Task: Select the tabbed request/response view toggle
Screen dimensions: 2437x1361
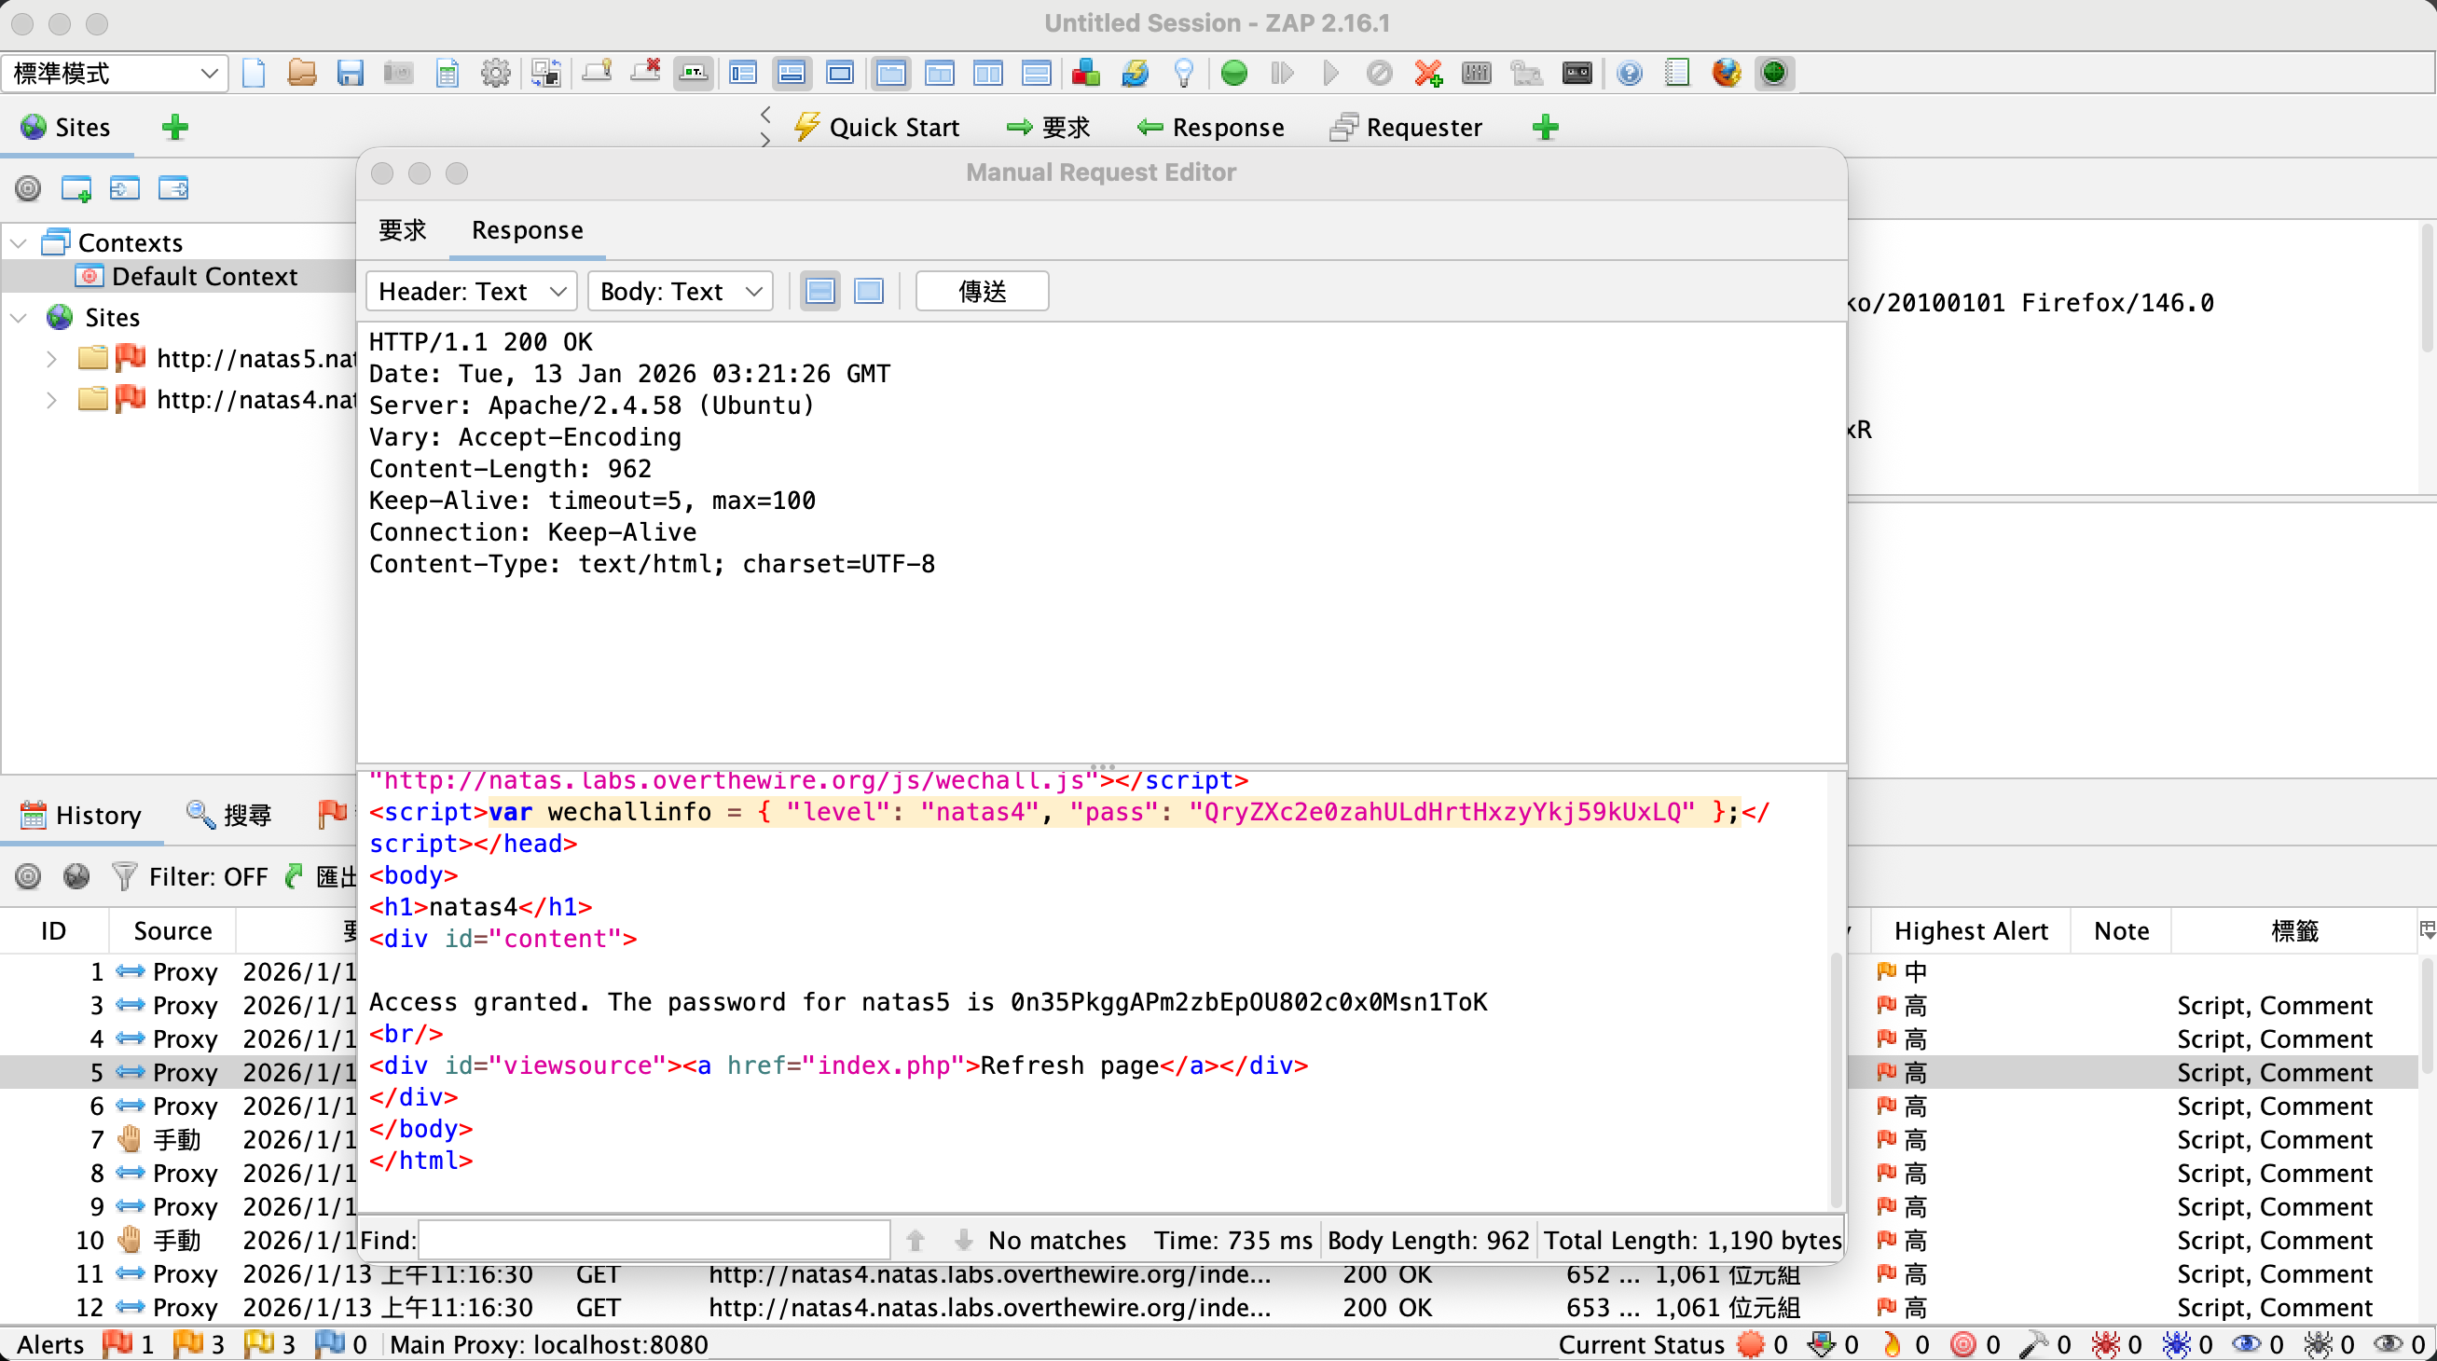Action: [890, 73]
